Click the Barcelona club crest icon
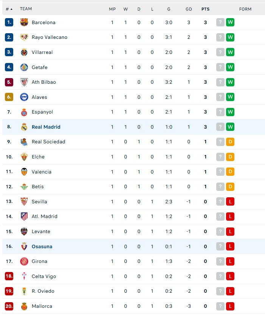Viewport: 265px width, 315px height. pyautogui.click(x=24, y=22)
